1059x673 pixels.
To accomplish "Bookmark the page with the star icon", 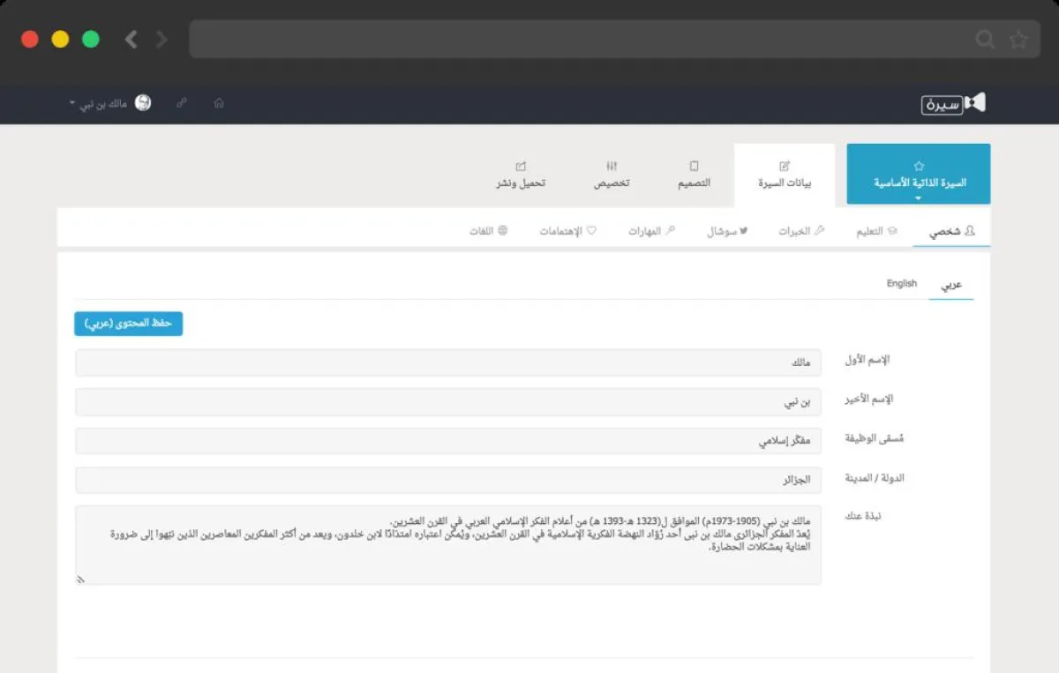I will pyautogui.click(x=1018, y=40).
